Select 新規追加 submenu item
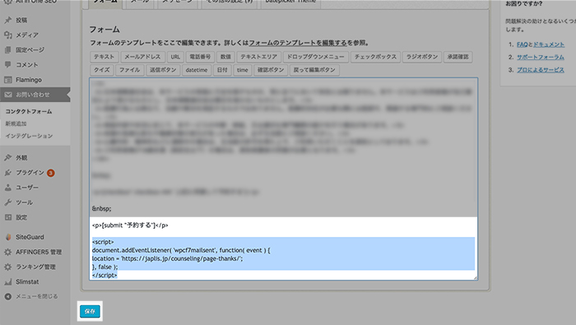Image resolution: width=576 pixels, height=325 pixels. [x=16, y=123]
